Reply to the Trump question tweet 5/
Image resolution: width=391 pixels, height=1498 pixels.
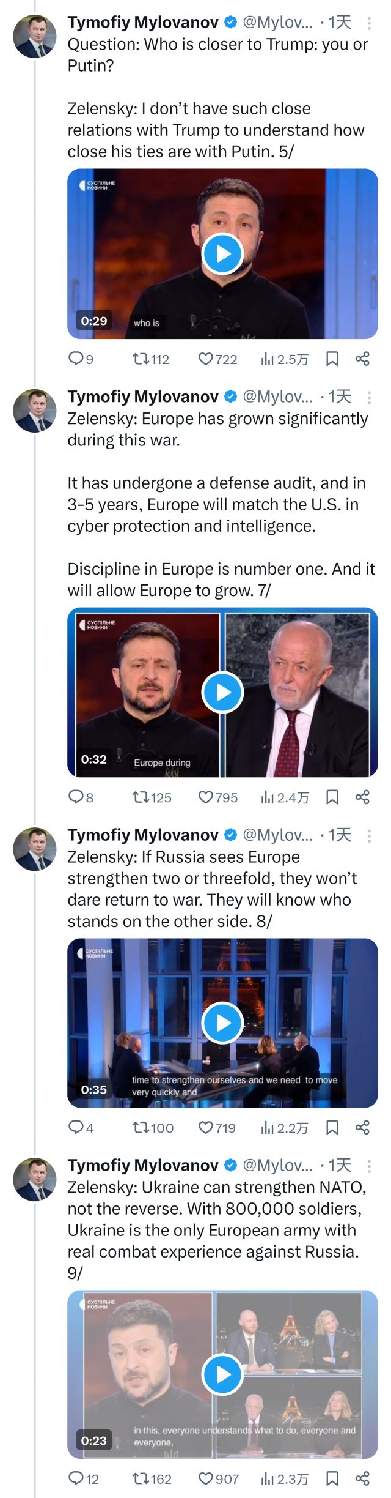tap(76, 359)
